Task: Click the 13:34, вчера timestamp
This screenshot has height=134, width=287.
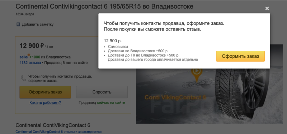Action: [x=25, y=14]
